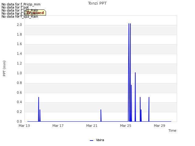
Task: Click the 'No data for f_Pricip_mm' message
Action: click(x=21, y=4)
